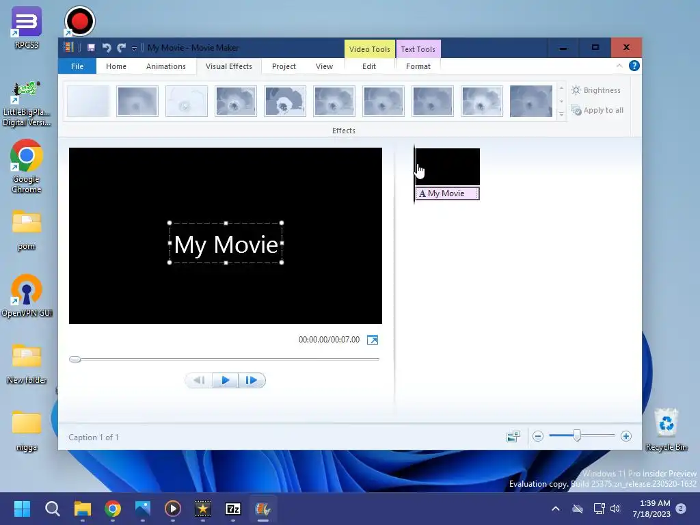The image size is (700, 525).
Task: Go to previous frame
Action: click(199, 380)
